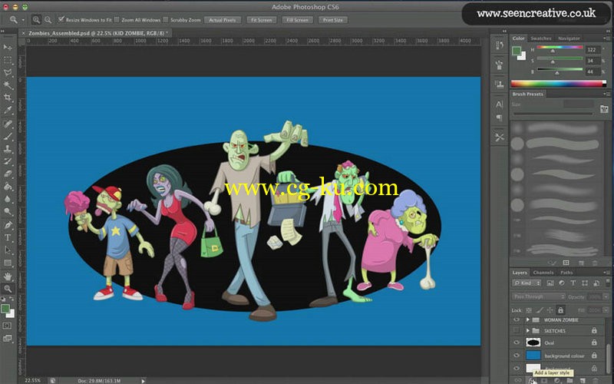Expand the SKETCHES group
Viewport: 614px width, 384px height.
tap(528, 331)
